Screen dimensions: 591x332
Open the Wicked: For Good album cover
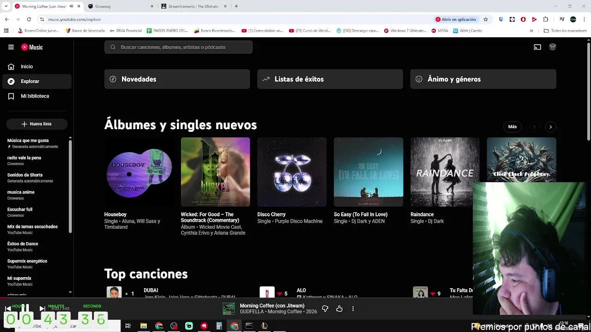[215, 172]
